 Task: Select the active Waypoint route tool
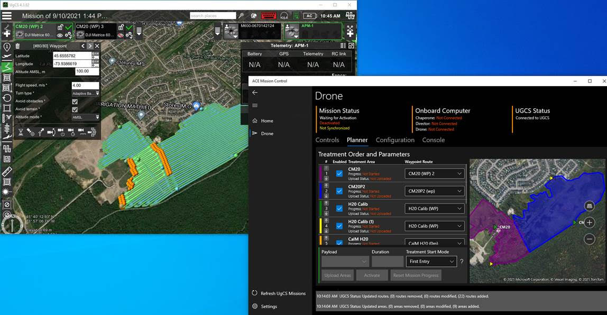click(6, 67)
